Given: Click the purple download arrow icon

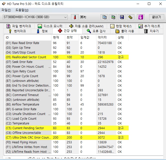Looking at the screenshot, I should pos(141,17).
